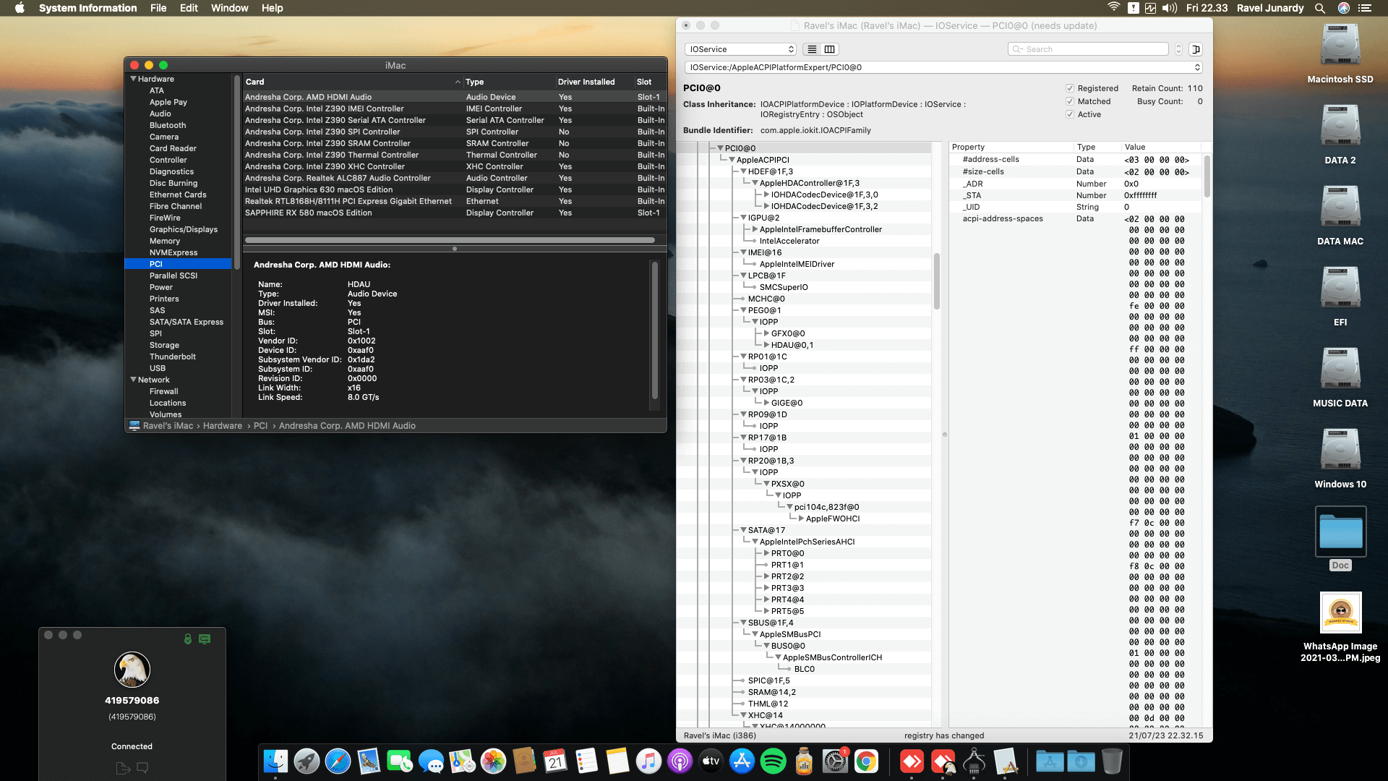Collapse the Hardware section in sidebar
1388x781 pixels.
(133, 79)
